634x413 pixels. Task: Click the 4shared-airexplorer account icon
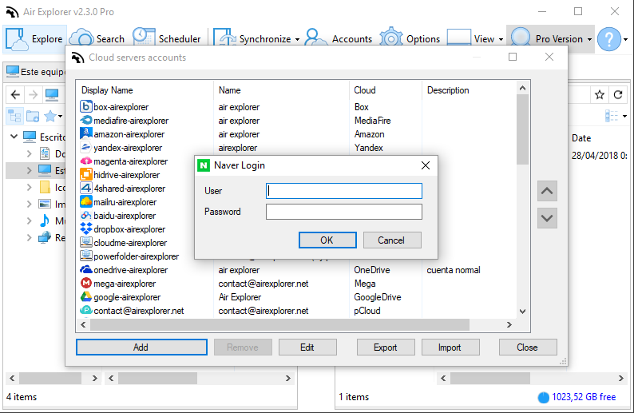click(85, 188)
